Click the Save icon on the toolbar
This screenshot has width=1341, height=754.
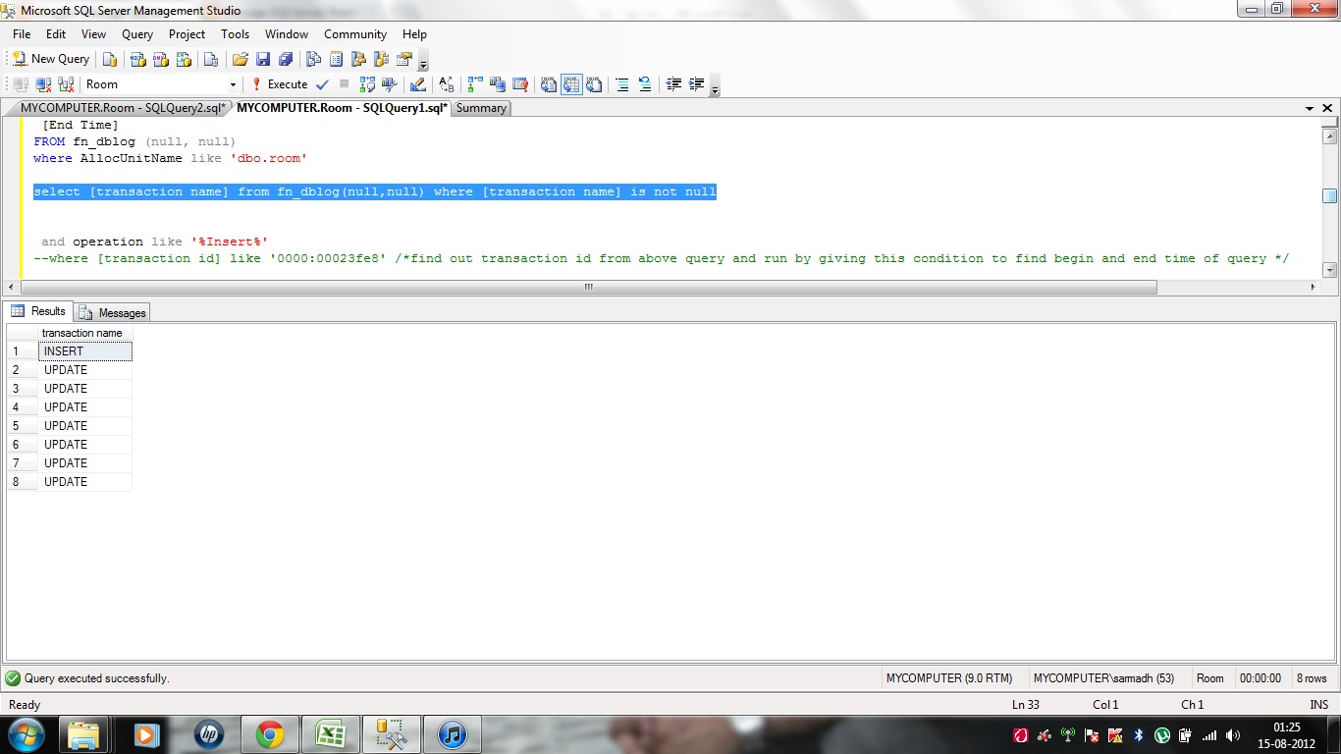click(x=264, y=59)
